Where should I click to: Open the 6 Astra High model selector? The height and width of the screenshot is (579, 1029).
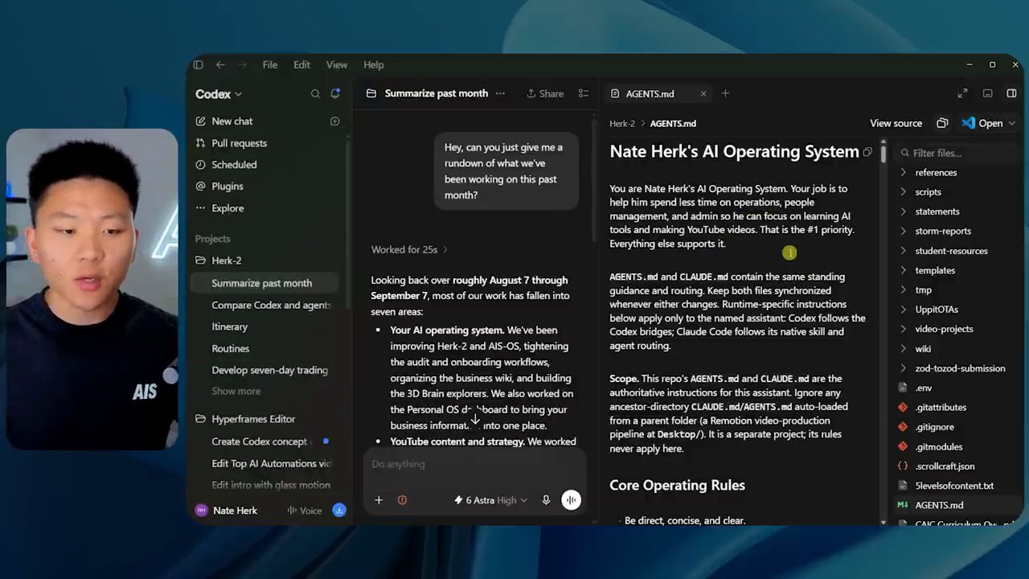[x=490, y=500]
